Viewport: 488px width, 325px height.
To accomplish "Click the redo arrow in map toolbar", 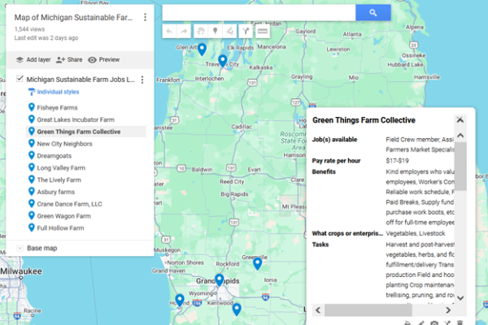I will point(185,31).
